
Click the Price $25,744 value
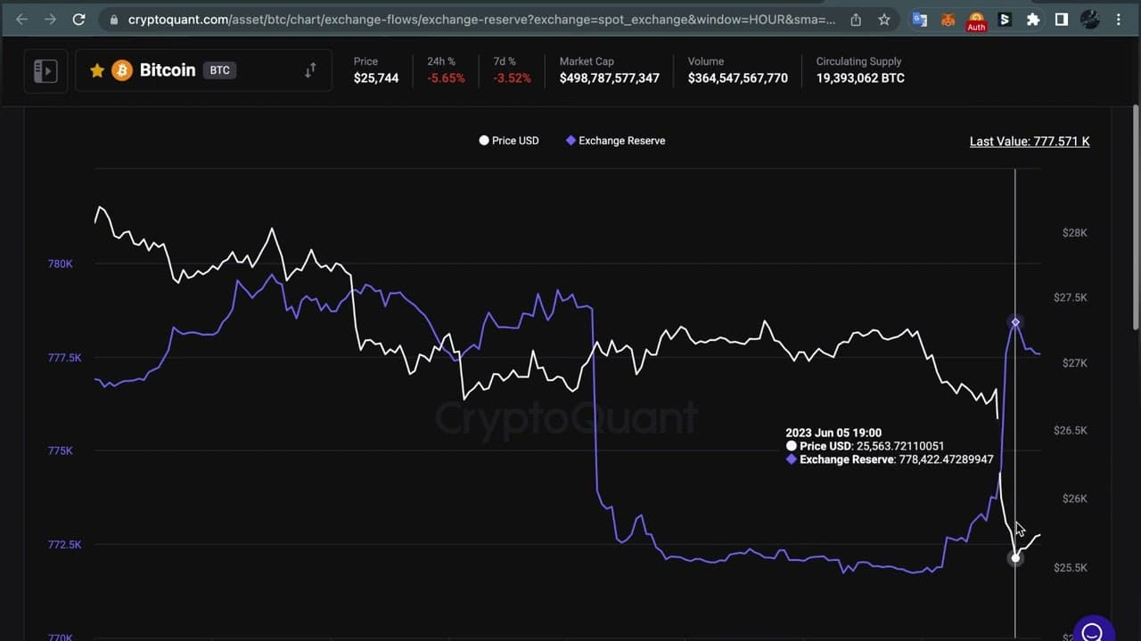(376, 78)
